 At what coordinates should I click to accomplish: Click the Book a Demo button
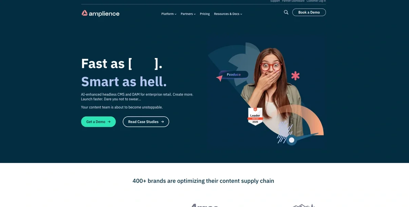(309, 12)
